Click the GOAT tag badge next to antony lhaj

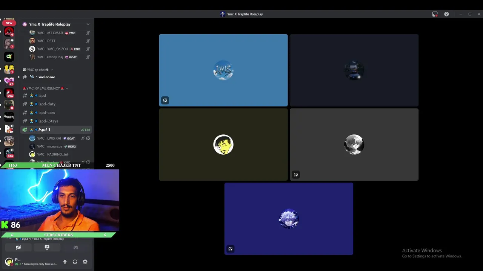pos(71,57)
